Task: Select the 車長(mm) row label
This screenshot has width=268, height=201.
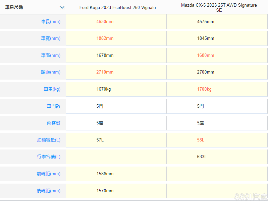Action: click(51, 22)
